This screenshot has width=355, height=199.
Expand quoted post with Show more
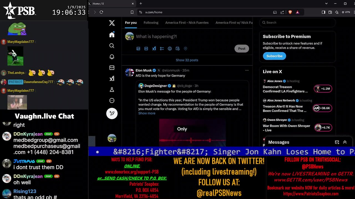(x=147, y=113)
